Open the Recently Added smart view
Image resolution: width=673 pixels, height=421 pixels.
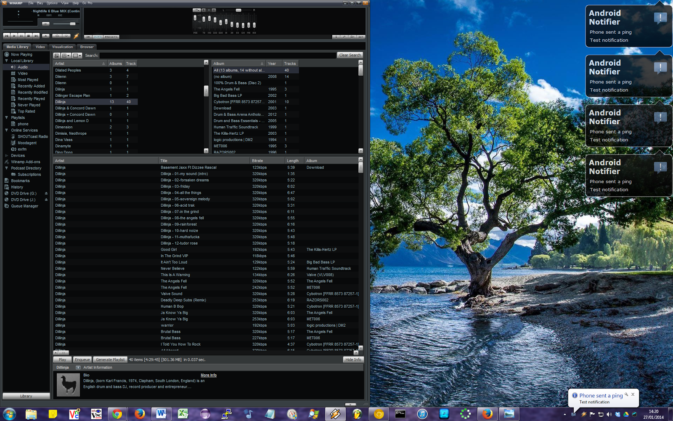[x=31, y=86]
